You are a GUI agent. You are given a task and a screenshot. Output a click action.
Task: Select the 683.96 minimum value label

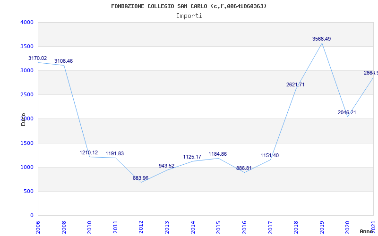coord(140,178)
